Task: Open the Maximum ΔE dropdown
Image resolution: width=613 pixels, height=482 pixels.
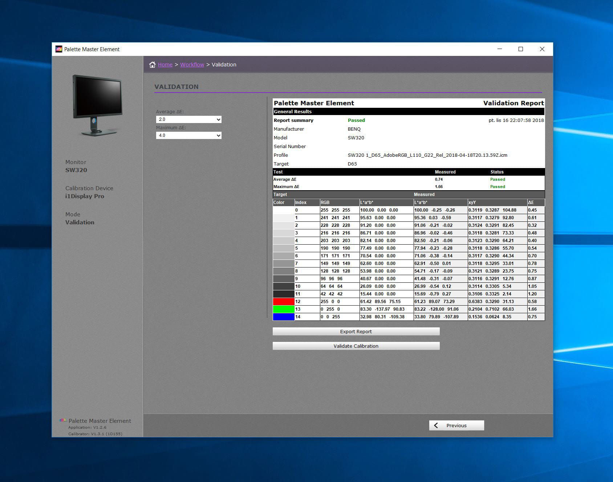Action: (x=188, y=135)
